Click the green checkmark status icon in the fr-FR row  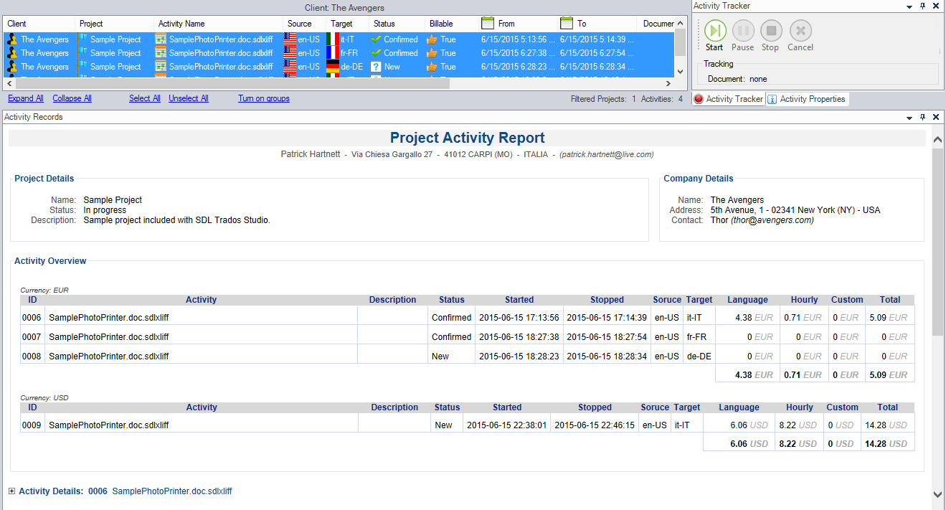[376, 53]
